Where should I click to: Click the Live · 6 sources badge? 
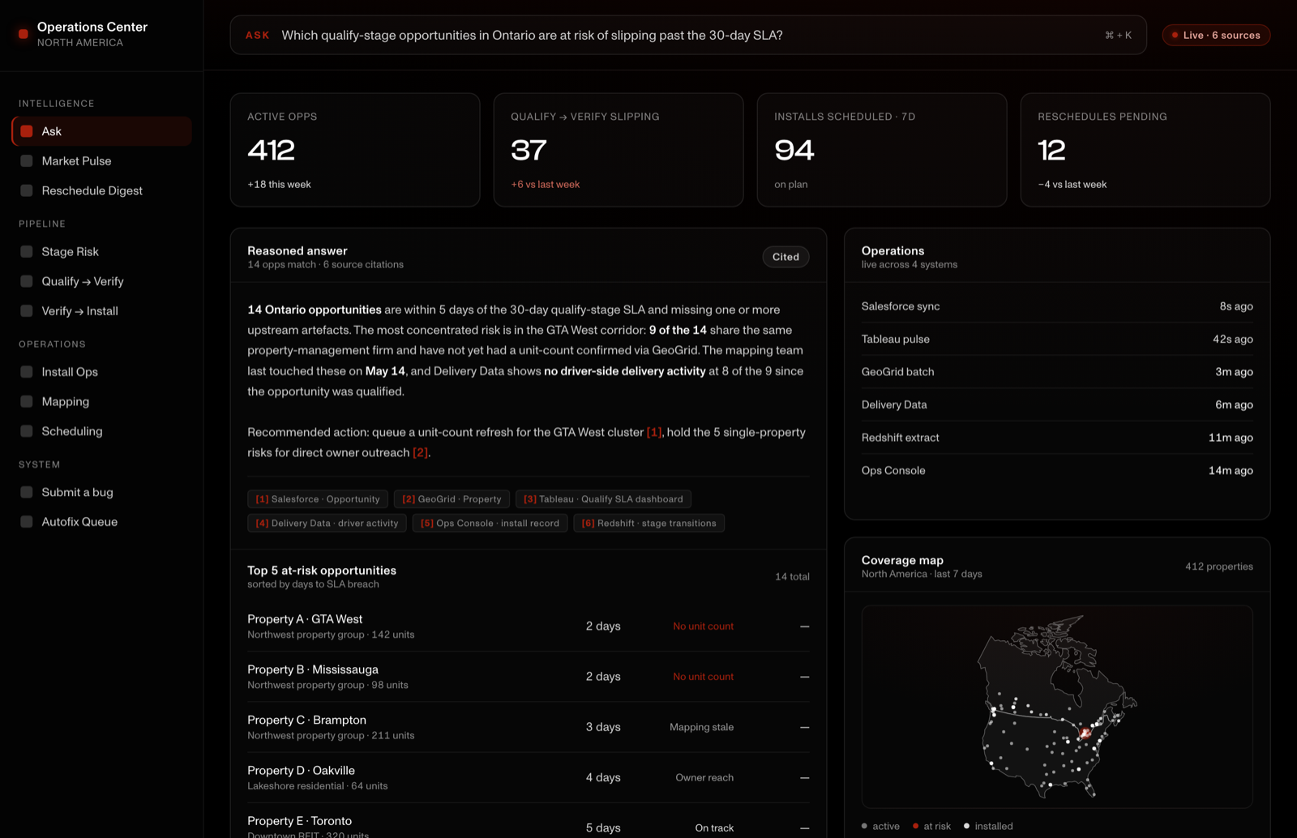tap(1216, 35)
